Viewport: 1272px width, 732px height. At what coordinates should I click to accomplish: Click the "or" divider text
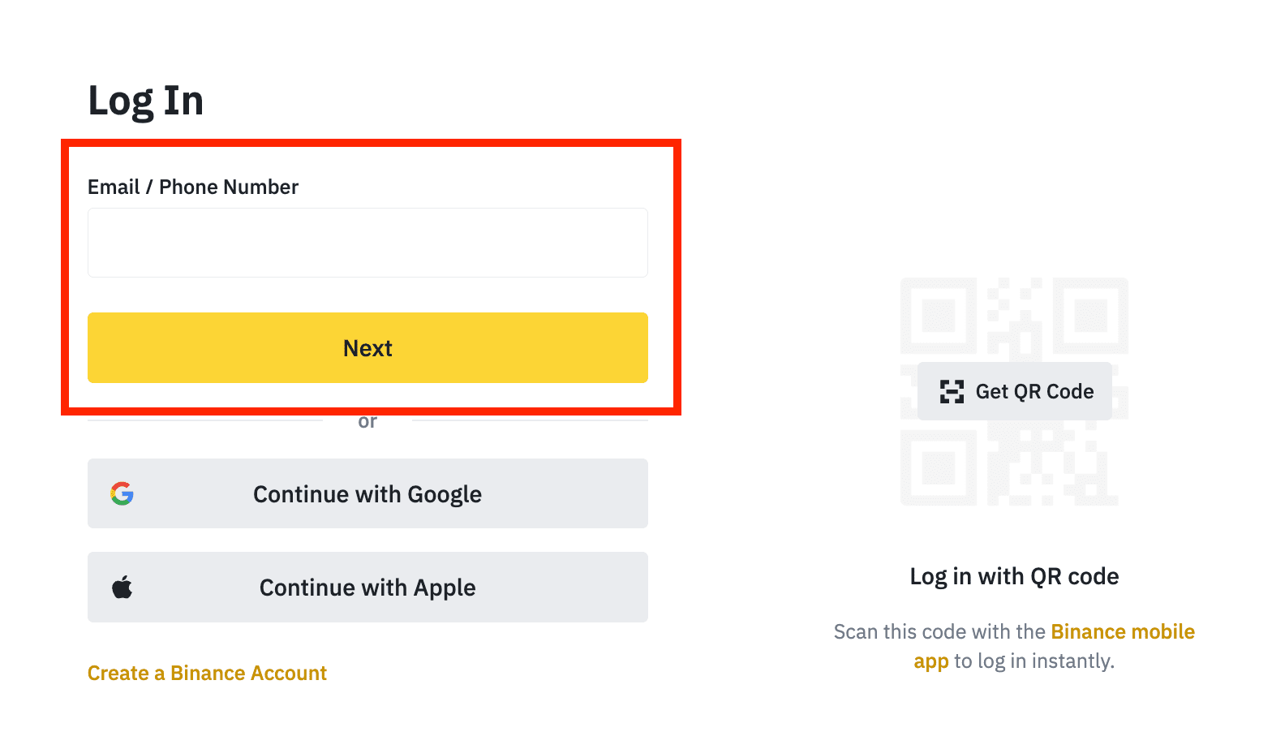(x=367, y=421)
